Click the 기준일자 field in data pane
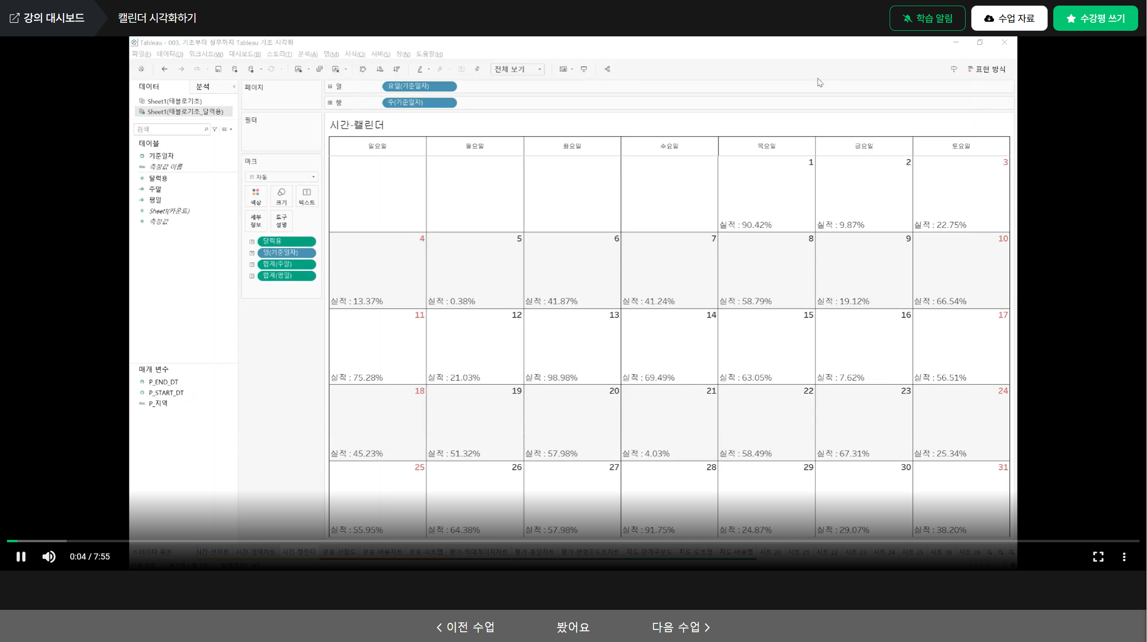Screen dimensions: 1147x642 coord(161,156)
